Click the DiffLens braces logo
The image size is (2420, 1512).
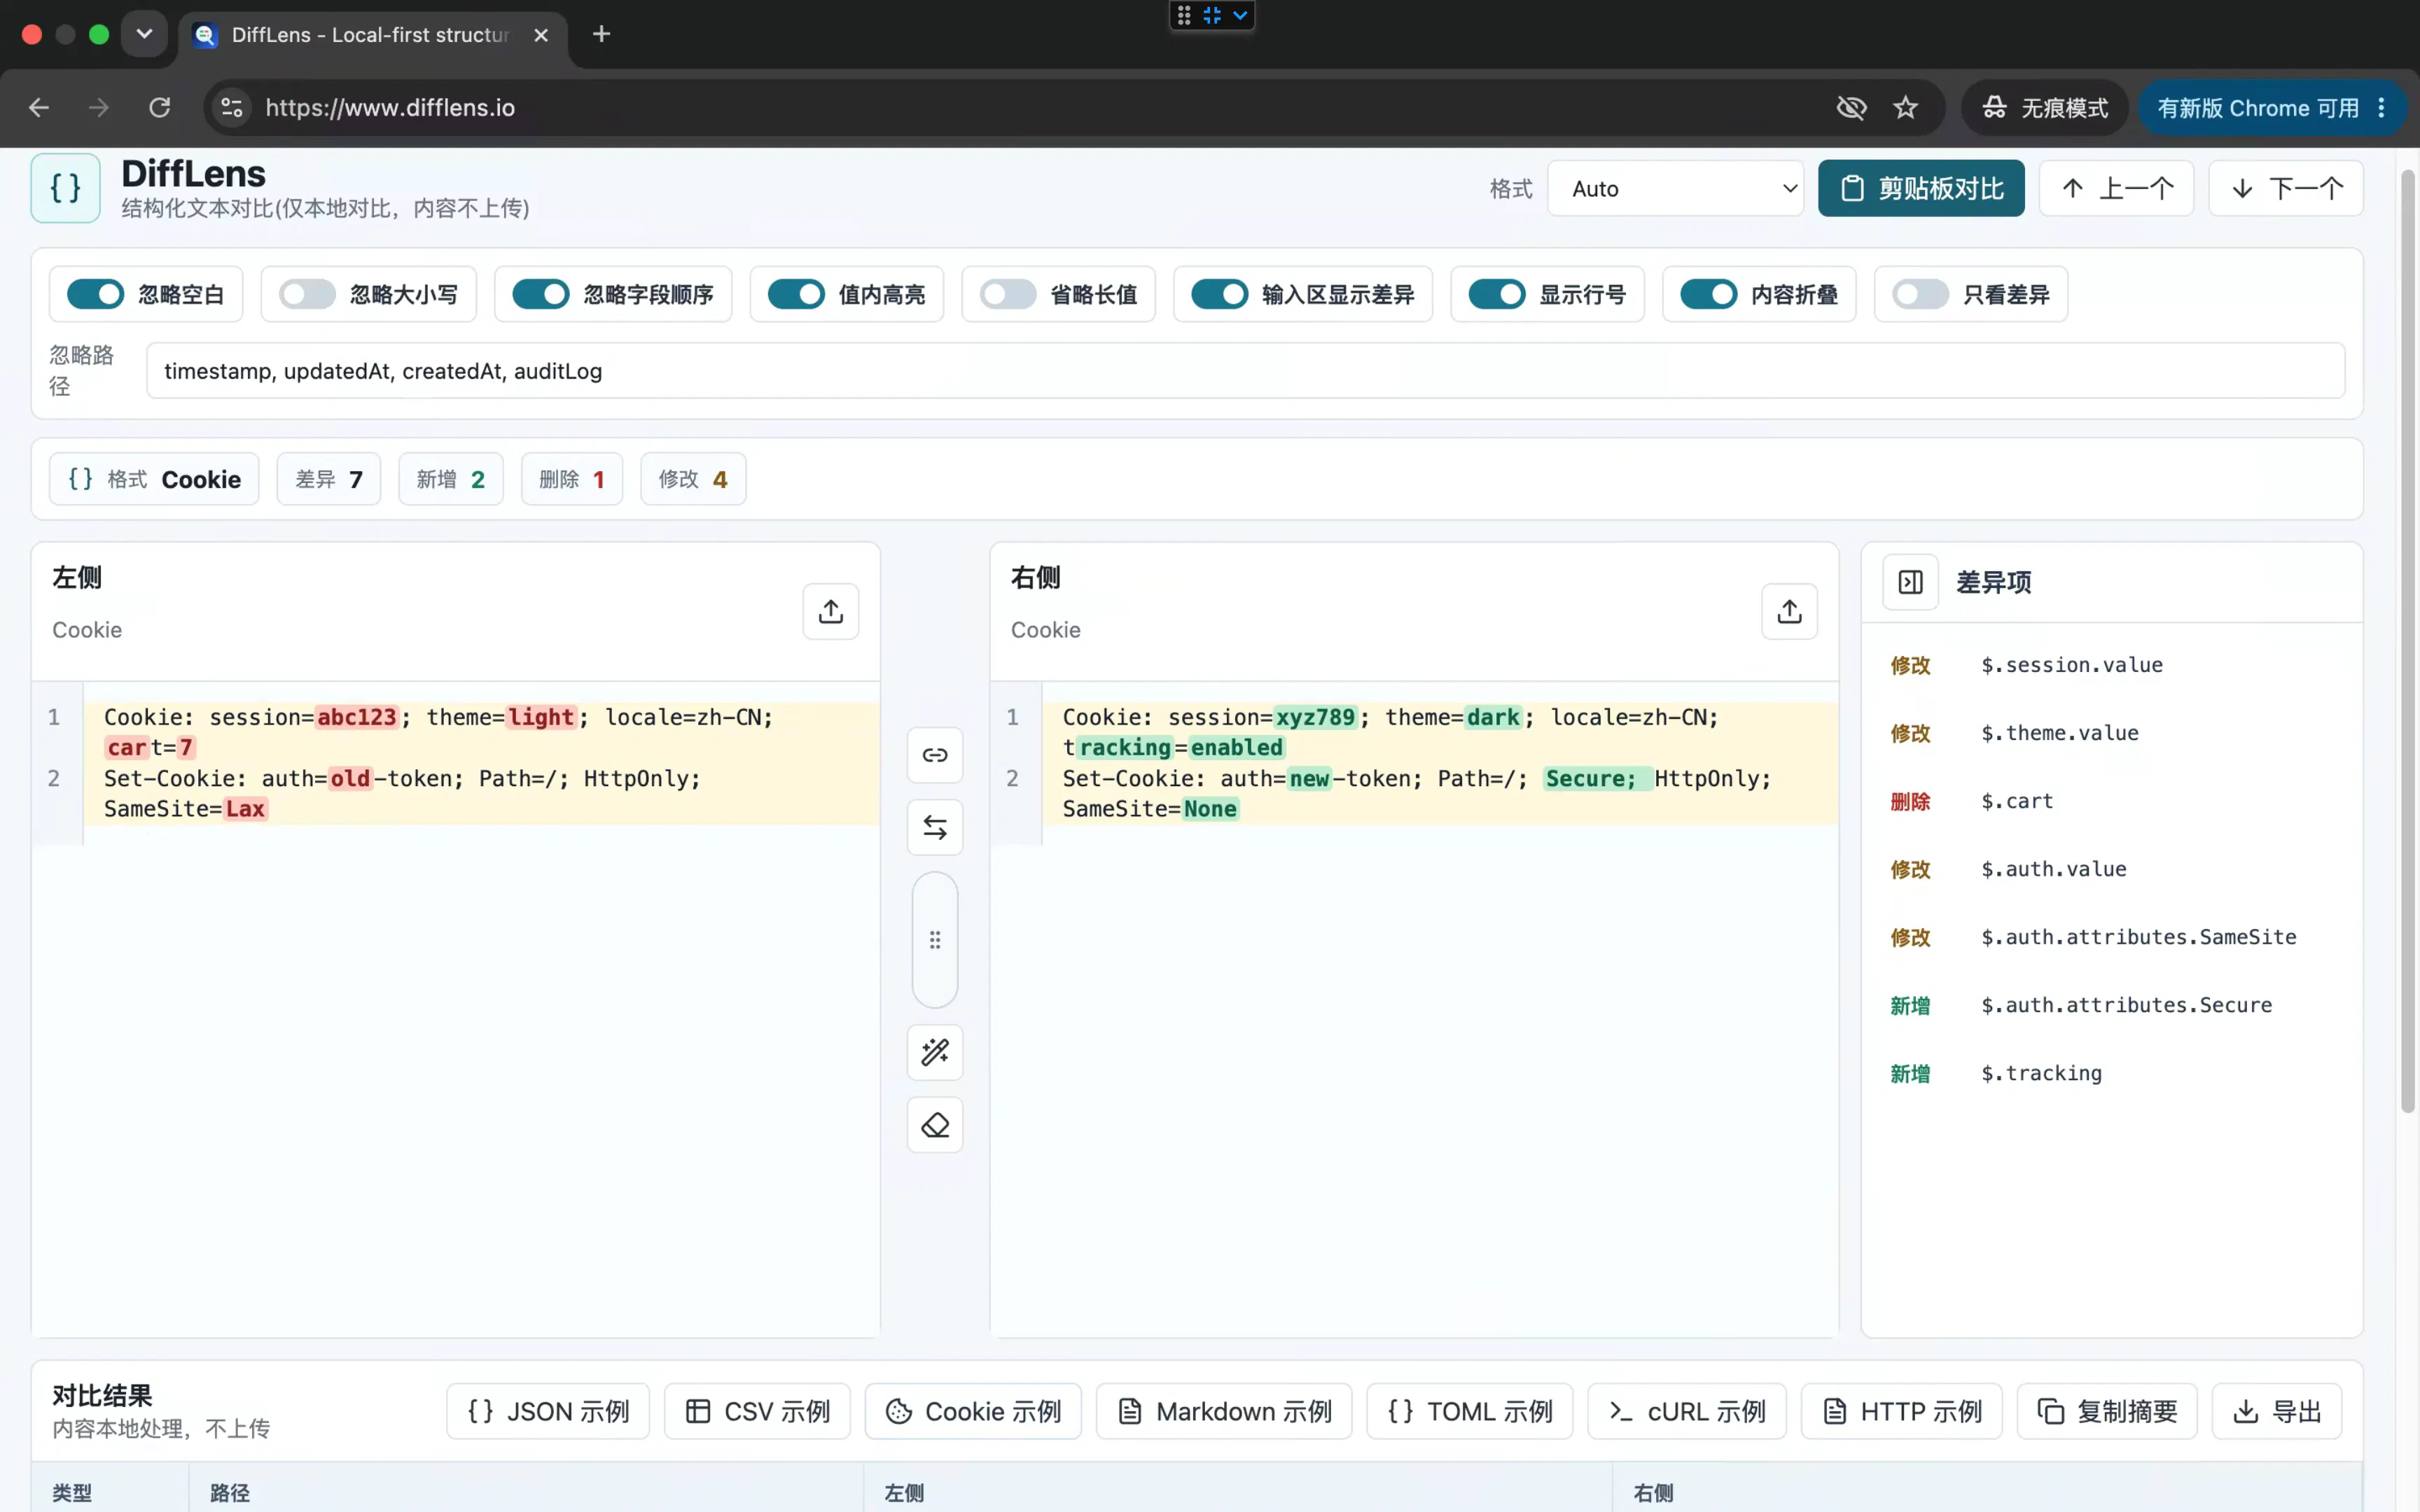point(66,188)
